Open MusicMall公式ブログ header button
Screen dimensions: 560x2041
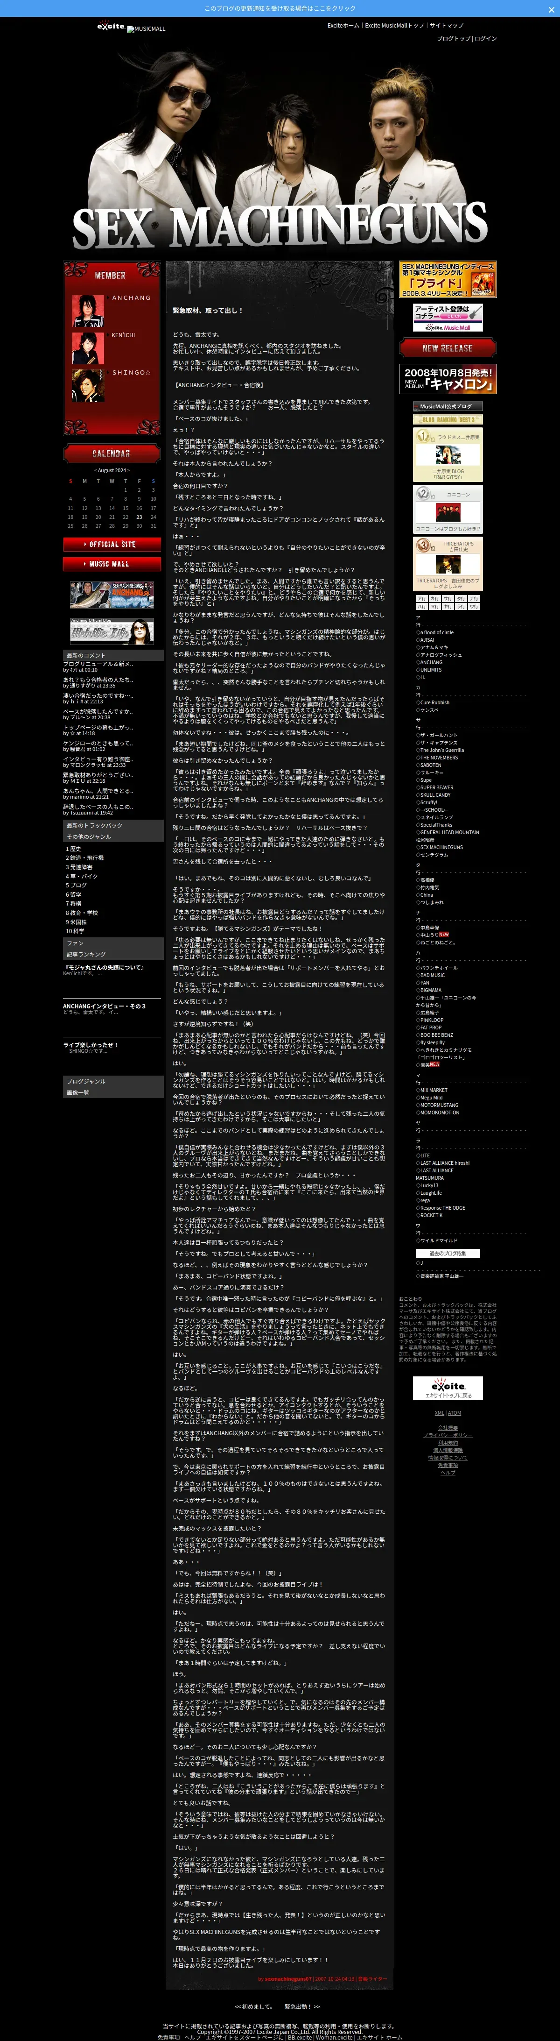point(448,406)
